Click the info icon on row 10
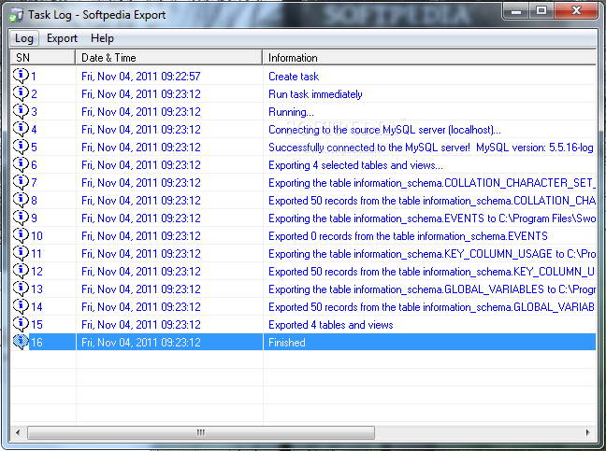This screenshot has height=451, width=606. click(x=21, y=235)
